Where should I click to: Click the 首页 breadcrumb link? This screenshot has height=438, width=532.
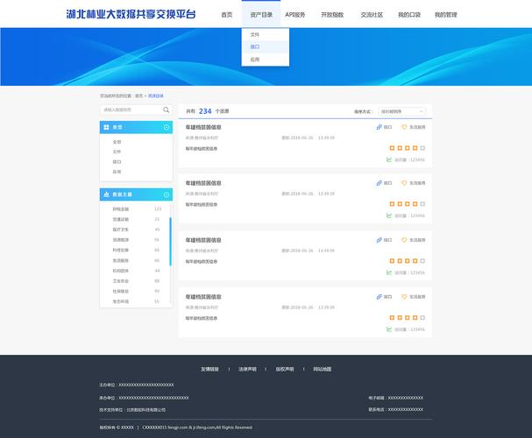tap(138, 96)
